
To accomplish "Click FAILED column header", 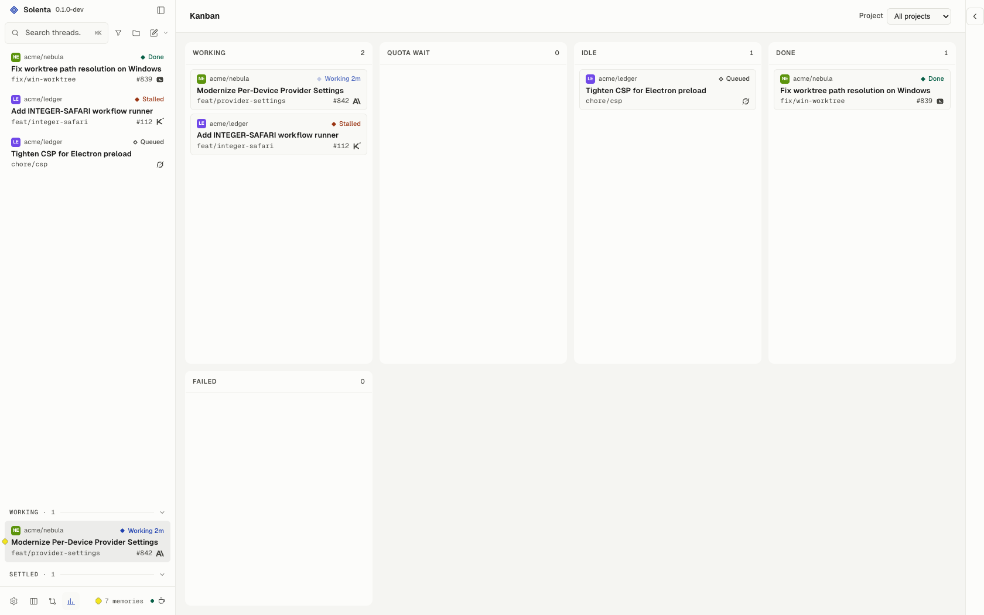I will pyautogui.click(x=279, y=381).
